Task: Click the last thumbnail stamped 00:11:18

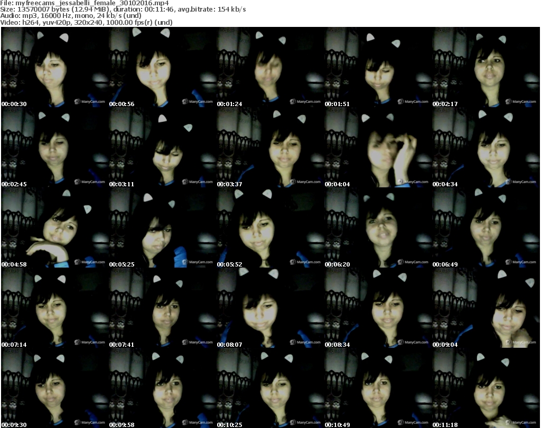Action: 486,388
